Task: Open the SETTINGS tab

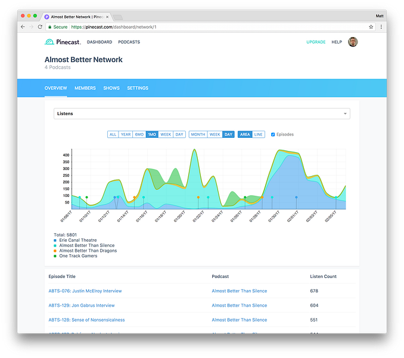Action: pos(138,88)
